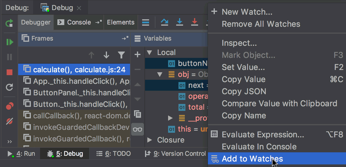Expand the Closure node
Viewport: 346px width, 167px height.
149,140
